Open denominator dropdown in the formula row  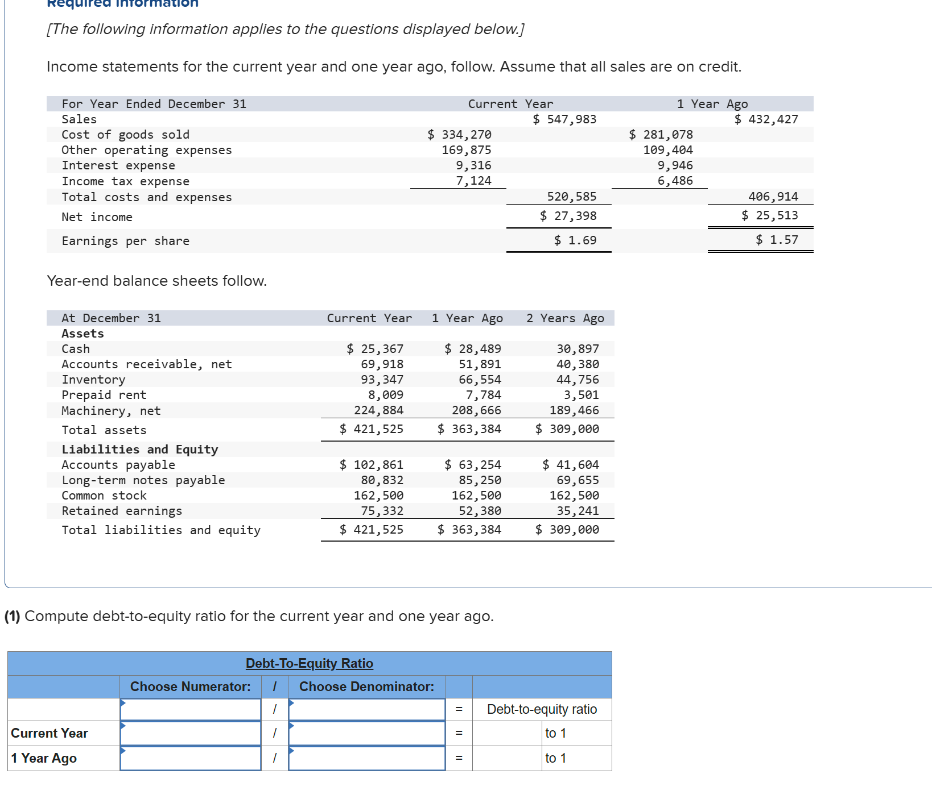click(367, 709)
